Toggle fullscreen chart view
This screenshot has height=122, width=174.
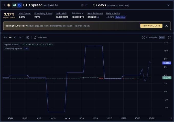(169, 37)
